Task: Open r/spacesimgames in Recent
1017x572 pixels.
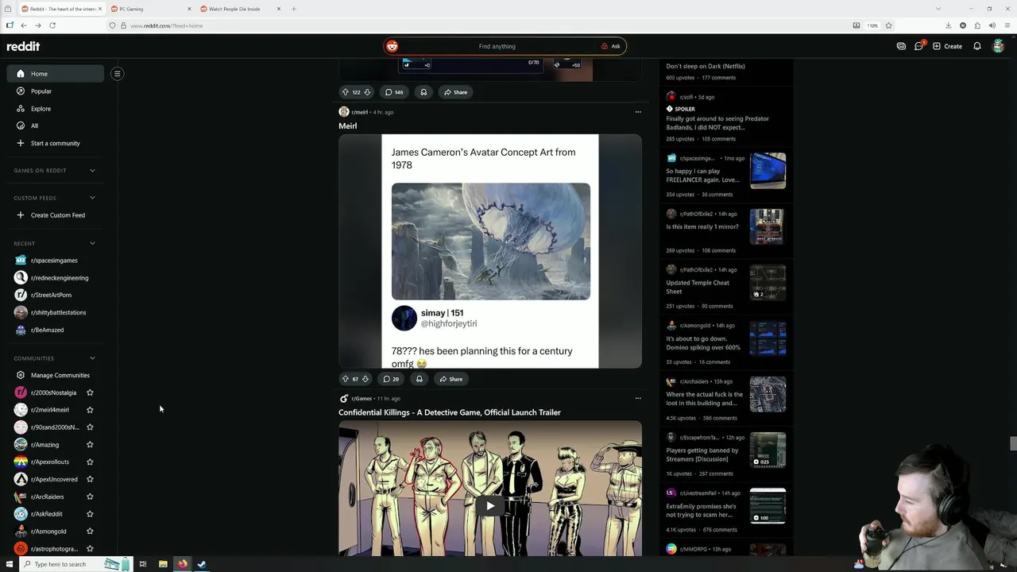Action: click(55, 261)
